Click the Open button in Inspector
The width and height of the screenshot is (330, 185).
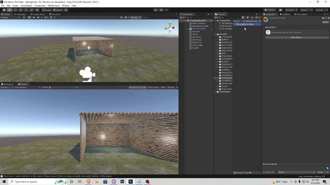pos(325,22)
